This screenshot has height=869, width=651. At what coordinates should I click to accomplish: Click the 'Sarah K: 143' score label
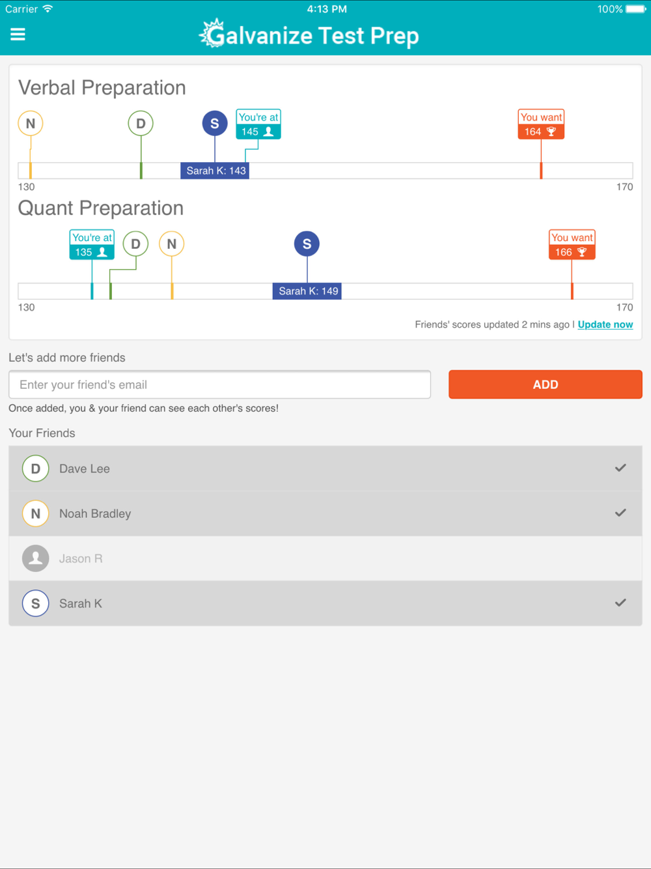(215, 171)
